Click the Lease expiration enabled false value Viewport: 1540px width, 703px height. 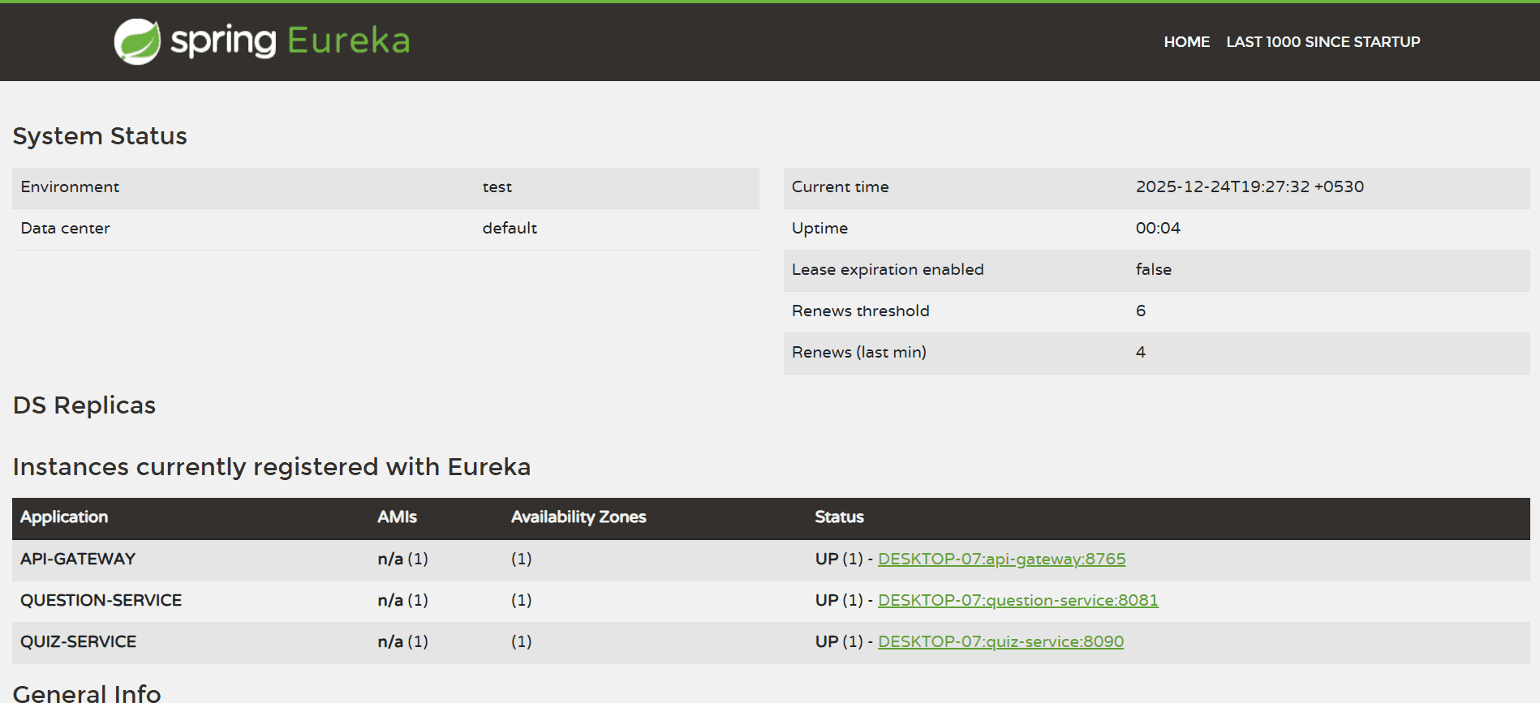click(x=1153, y=270)
